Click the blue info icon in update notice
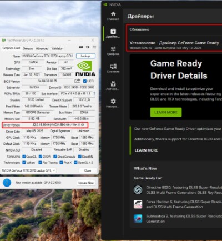The image size is (222, 241). click(7, 183)
